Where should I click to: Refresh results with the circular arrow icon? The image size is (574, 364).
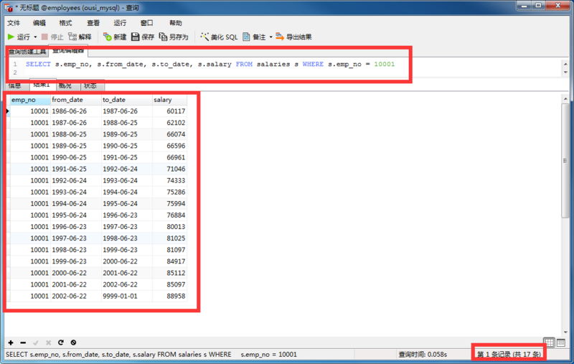61,342
